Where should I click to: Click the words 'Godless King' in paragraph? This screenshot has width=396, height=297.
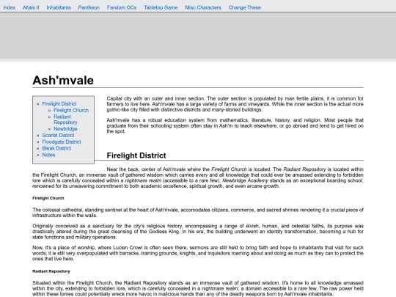[165, 232]
